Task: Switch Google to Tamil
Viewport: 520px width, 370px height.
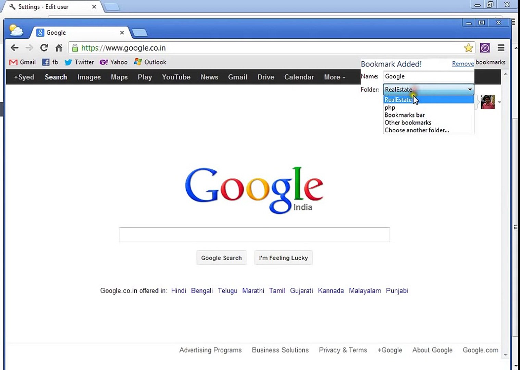Action: [x=277, y=291]
